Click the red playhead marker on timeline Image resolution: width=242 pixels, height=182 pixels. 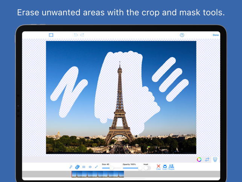pos(72,174)
